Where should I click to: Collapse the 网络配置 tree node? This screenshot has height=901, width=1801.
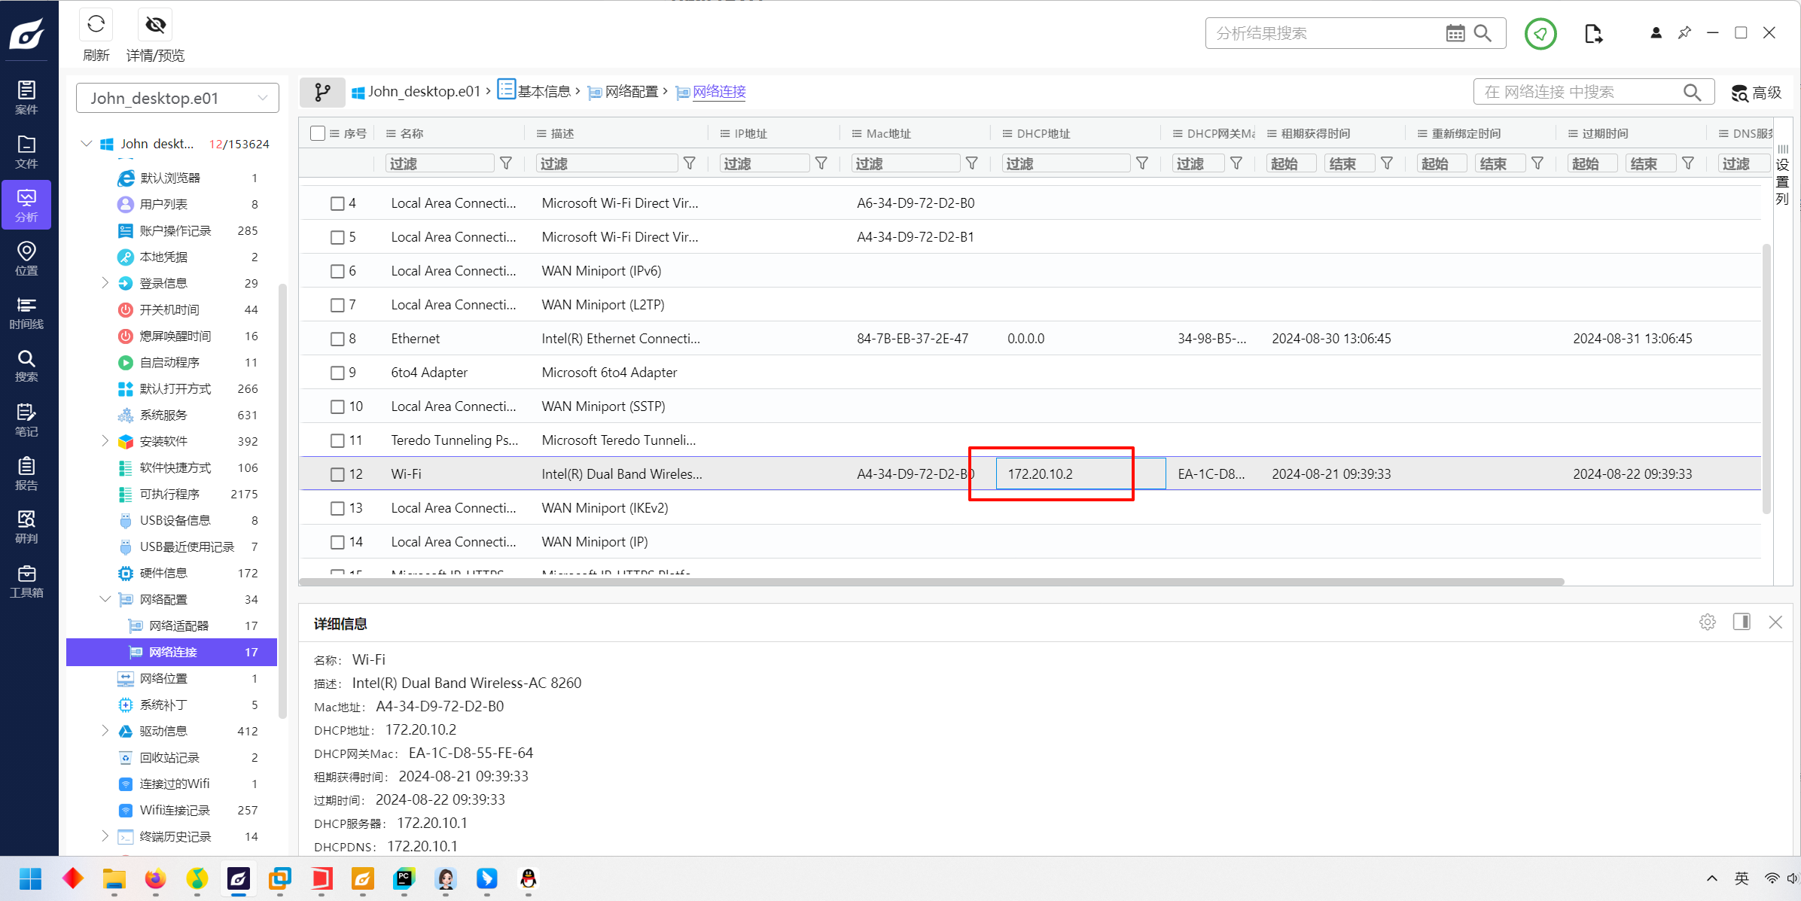[105, 599]
